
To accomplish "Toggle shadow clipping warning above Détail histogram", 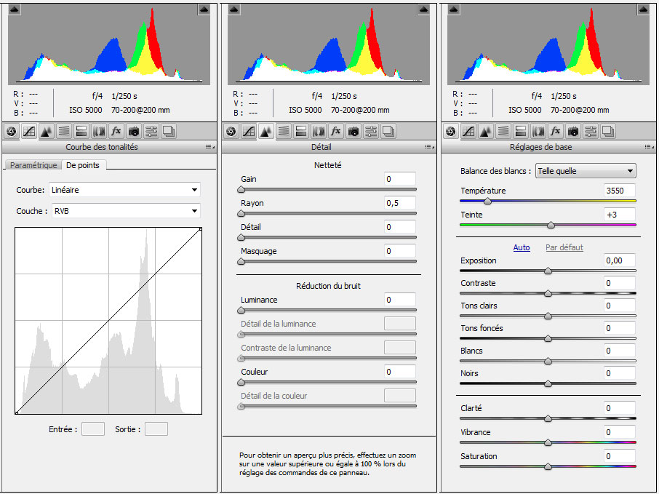I will pos(234,9).
